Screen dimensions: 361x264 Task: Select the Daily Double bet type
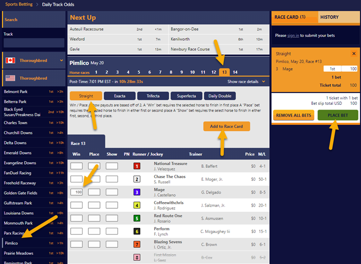click(220, 96)
